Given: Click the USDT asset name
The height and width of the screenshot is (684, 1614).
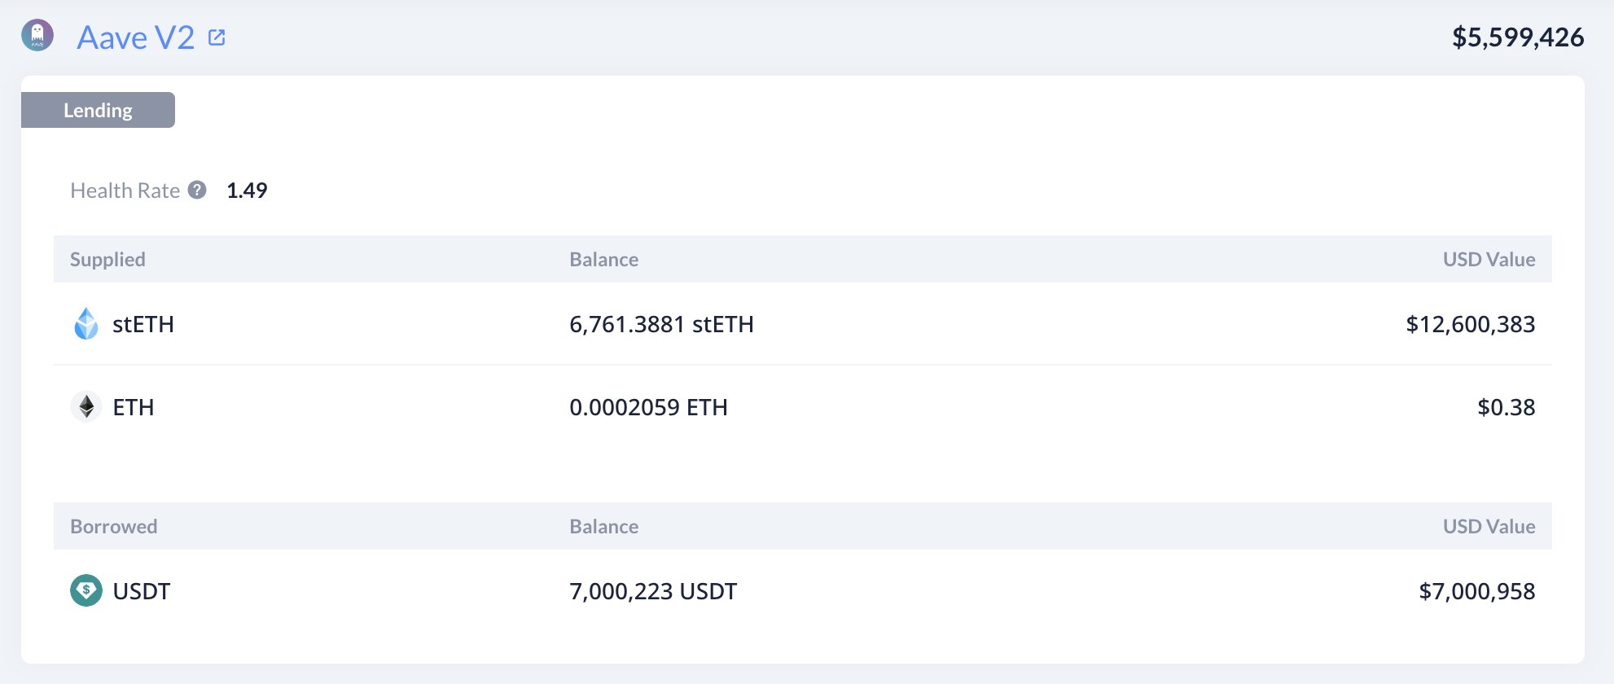Looking at the screenshot, I should (142, 591).
